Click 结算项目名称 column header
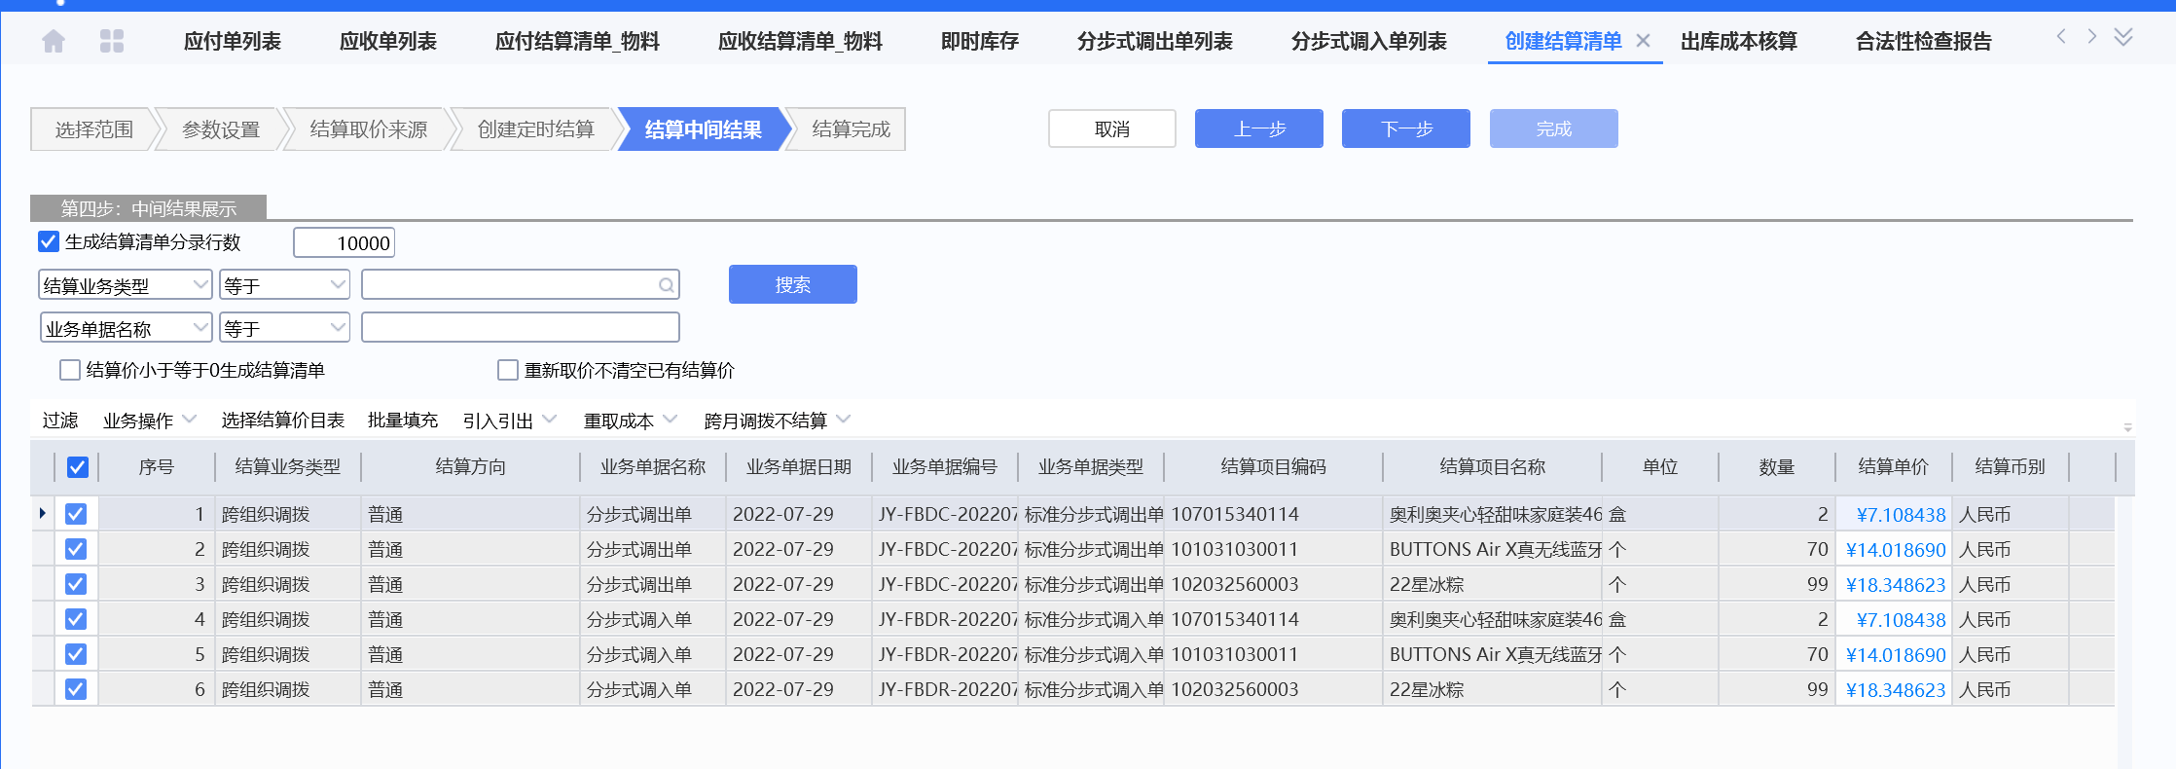Image resolution: width=2176 pixels, height=769 pixels. 1492,467
